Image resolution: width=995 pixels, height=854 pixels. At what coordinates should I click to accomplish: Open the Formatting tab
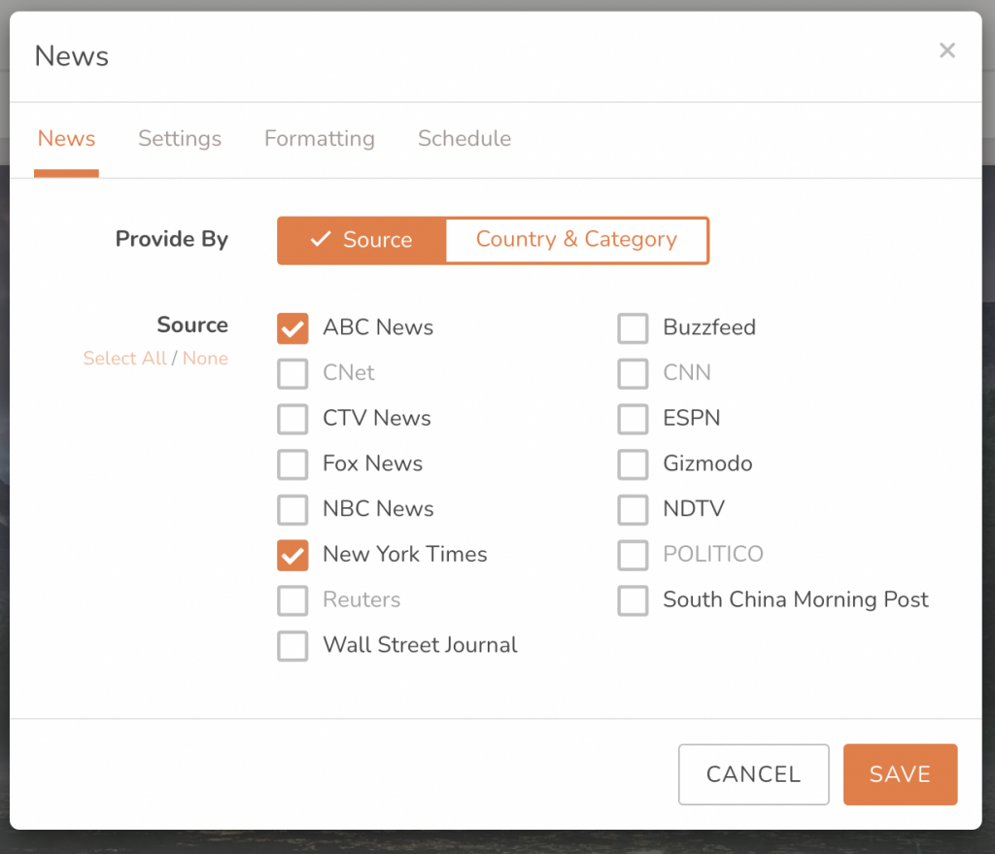click(319, 138)
